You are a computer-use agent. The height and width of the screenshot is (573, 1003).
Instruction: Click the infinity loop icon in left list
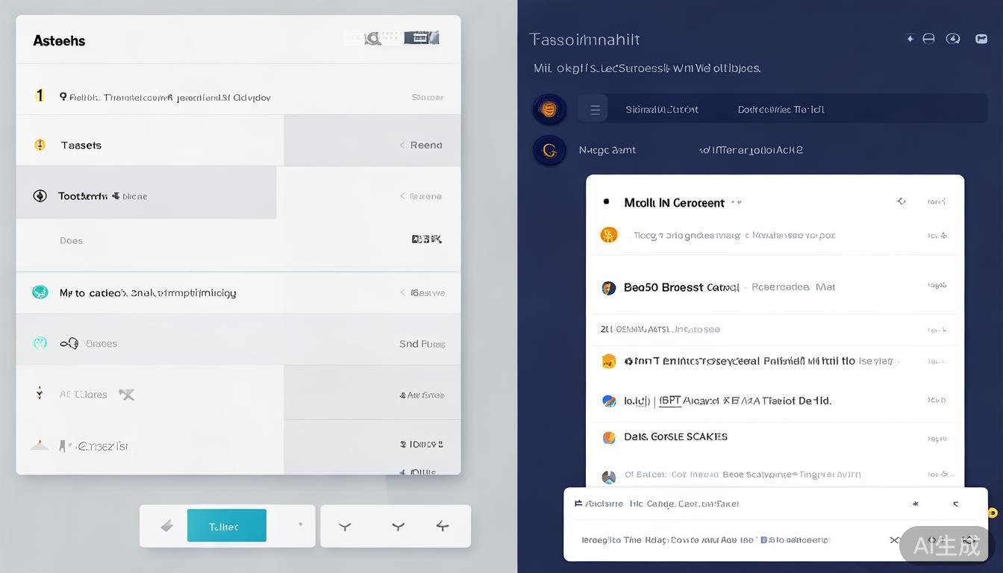point(69,343)
